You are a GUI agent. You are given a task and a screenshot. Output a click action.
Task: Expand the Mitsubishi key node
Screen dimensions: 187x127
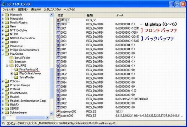[x=2, y=19]
